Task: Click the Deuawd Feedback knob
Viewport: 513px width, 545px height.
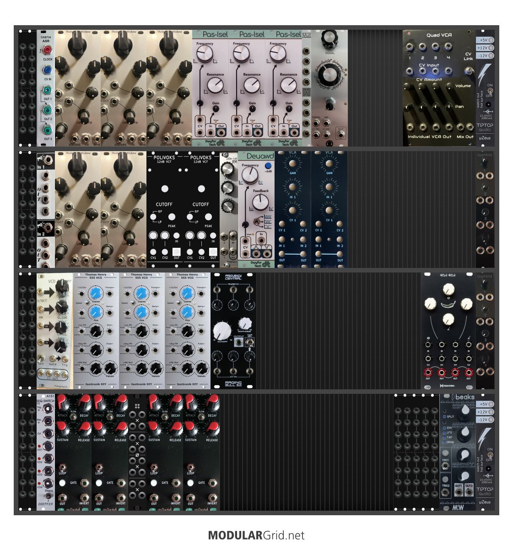Action: coord(260,202)
